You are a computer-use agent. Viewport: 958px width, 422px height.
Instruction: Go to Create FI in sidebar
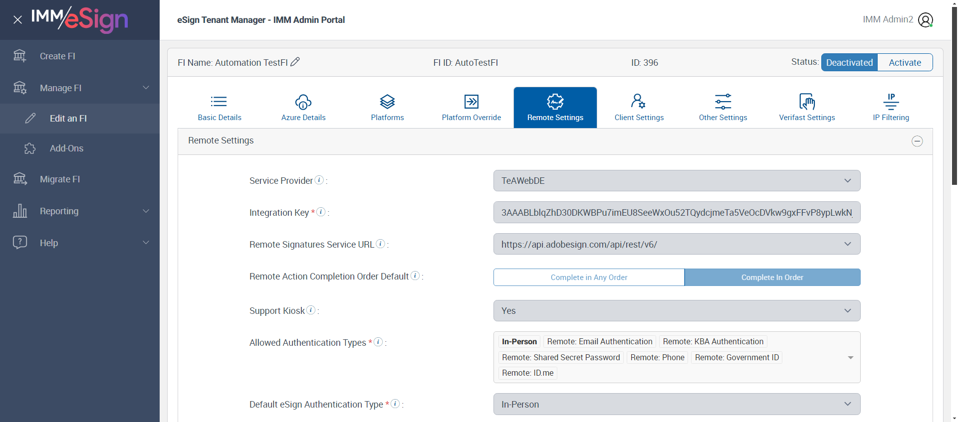click(57, 56)
